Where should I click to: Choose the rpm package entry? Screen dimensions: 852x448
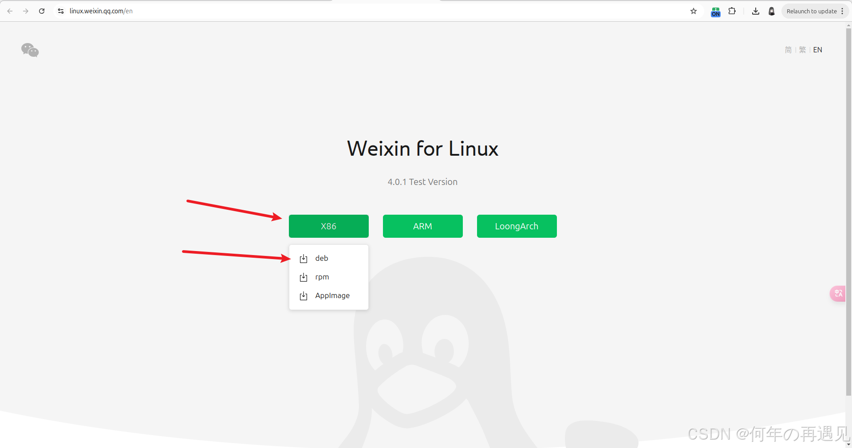[x=329, y=277]
